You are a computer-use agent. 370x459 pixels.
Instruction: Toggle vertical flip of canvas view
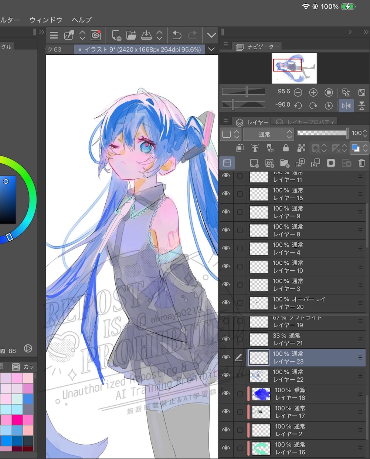(362, 106)
